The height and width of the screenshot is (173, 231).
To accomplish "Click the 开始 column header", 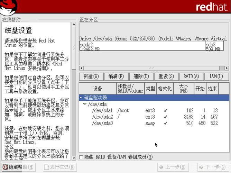I will (200, 89).
